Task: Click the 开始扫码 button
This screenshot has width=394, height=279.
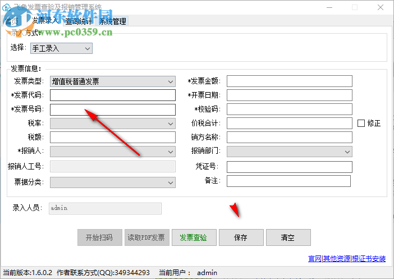Action: pos(100,237)
